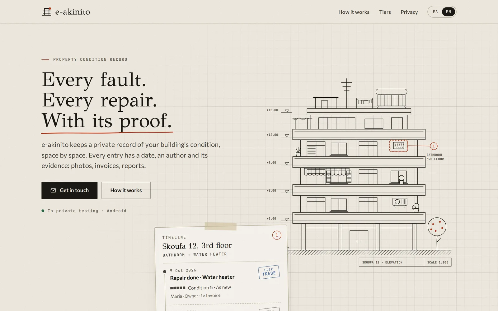The image size is (498, 311).
Task: Open the e-akinito home wordmark
Action: [73, 12]
